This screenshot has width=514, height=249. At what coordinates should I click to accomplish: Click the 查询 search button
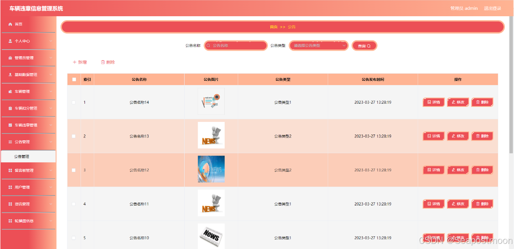364,45
